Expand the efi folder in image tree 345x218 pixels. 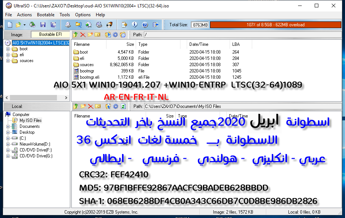point(8,55)
